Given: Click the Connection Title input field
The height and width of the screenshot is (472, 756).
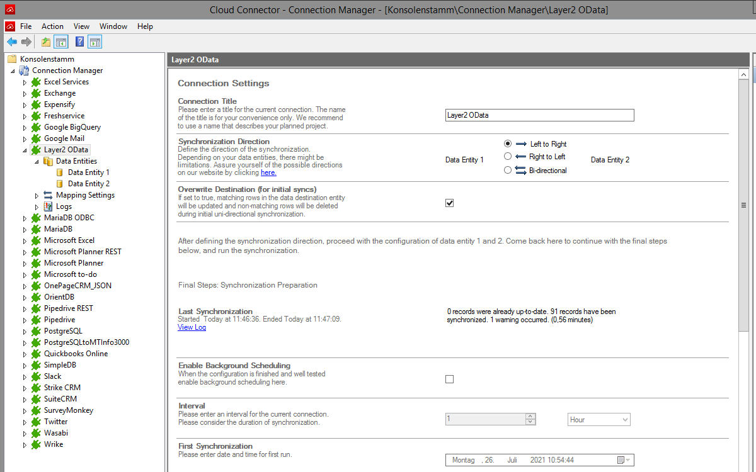Looking at the screenshot, I should (539, 115).
